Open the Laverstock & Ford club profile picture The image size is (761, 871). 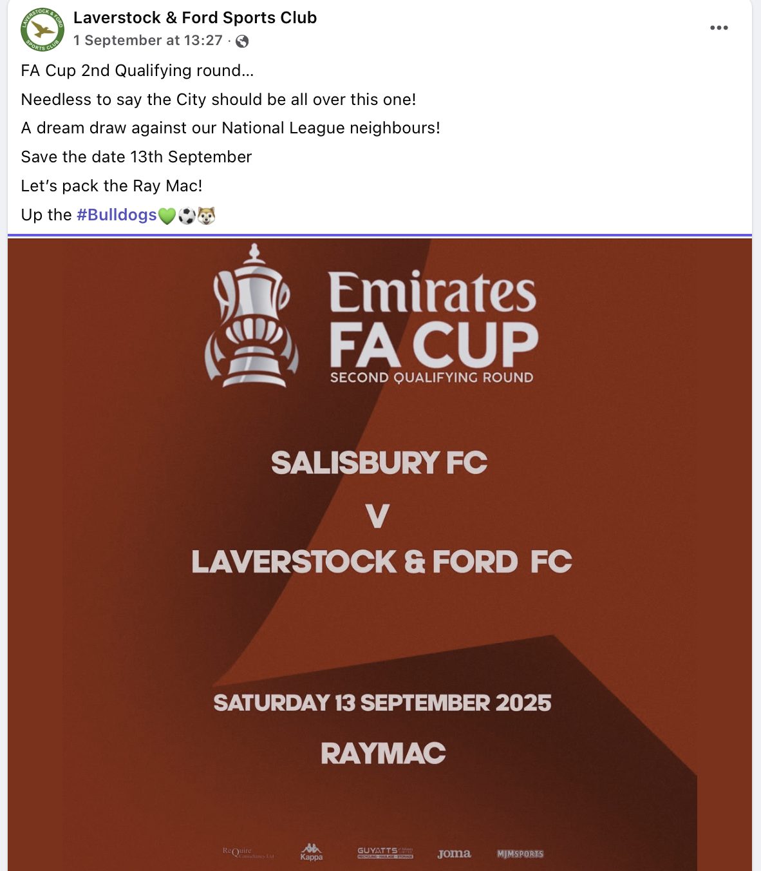tap(42, 29)
